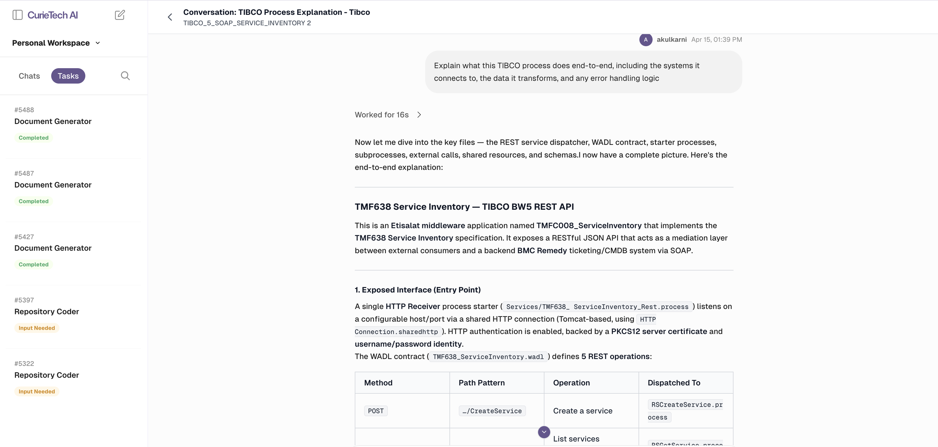Click Input Needed badge on task #5397
Image resolution: width=938 pixels, height=447 pixels.
point(37,328)
